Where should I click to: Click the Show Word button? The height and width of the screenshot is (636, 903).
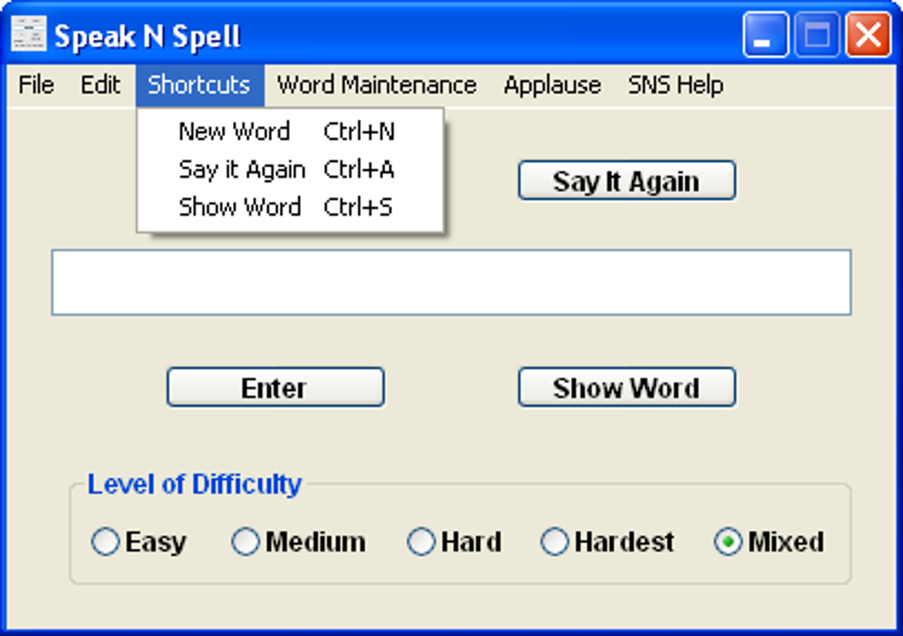coord(627,387)
